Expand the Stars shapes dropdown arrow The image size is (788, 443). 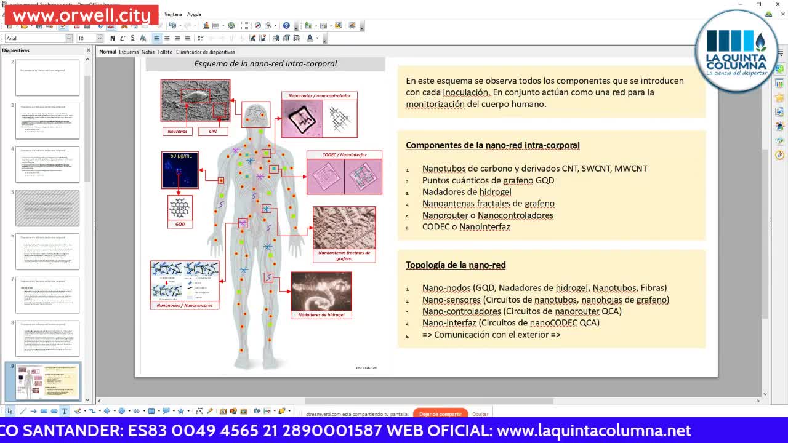188,411
